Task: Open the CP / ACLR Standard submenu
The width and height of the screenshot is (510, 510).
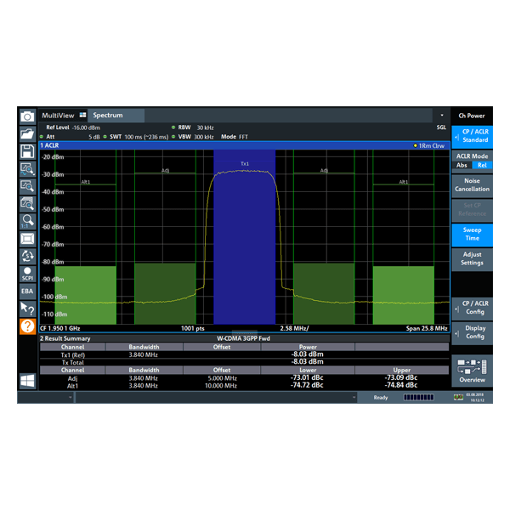Action: click(x=472, y=137)
